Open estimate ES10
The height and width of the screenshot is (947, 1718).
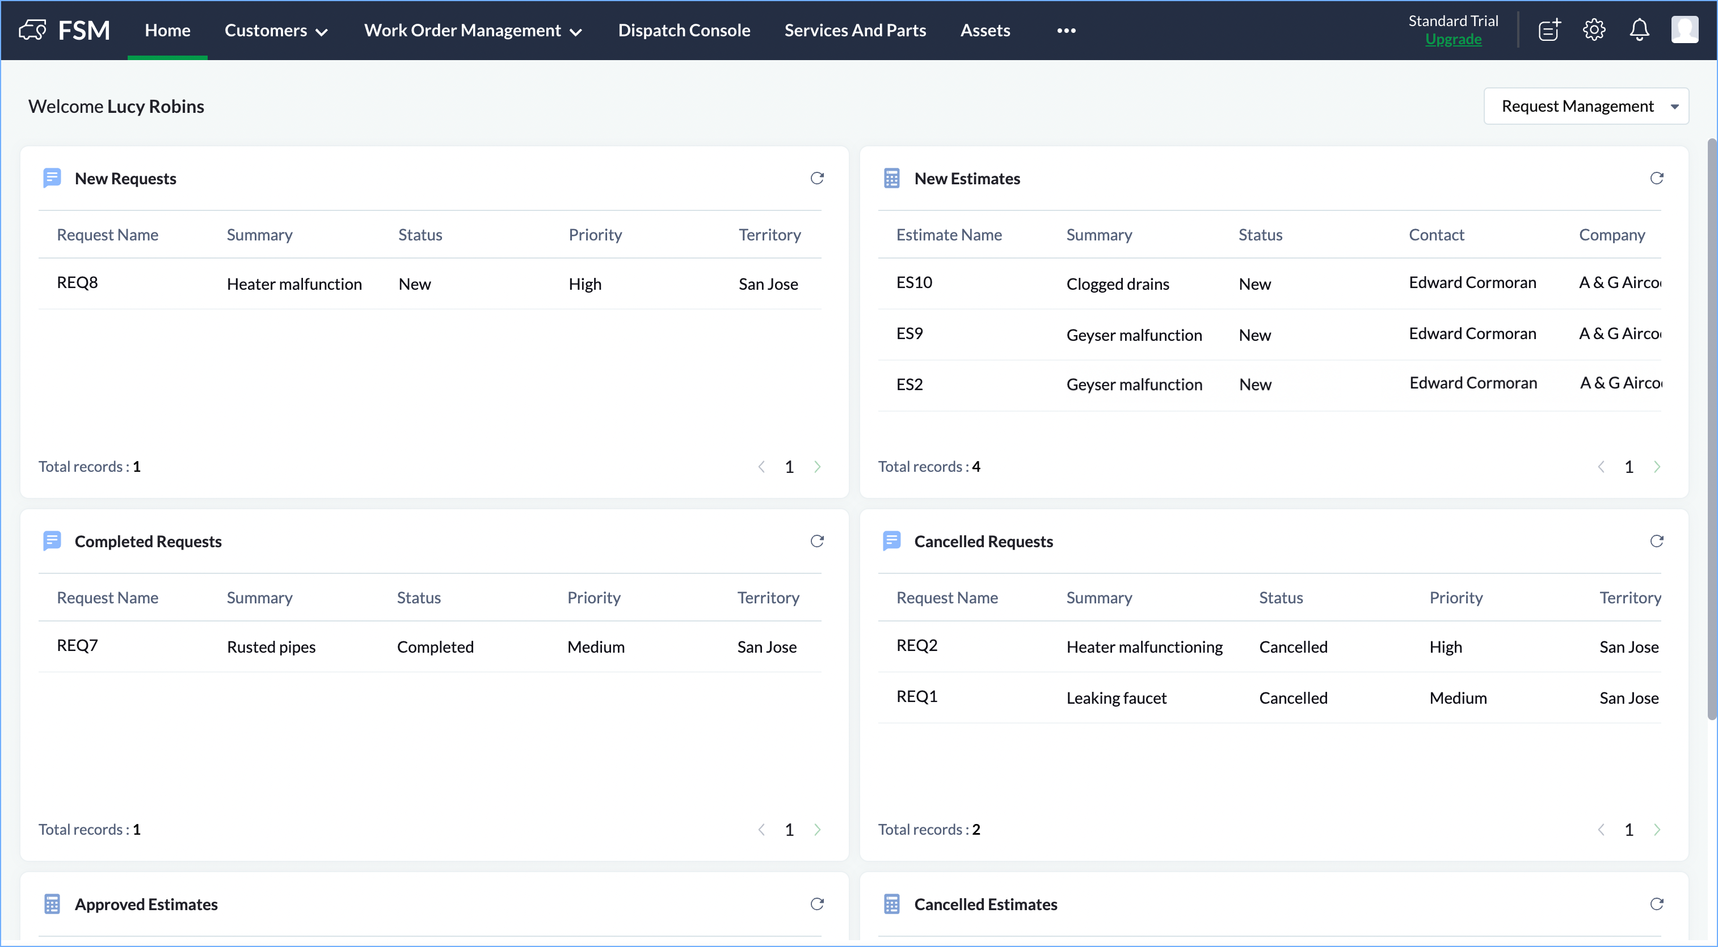click(x=913, y=282)
